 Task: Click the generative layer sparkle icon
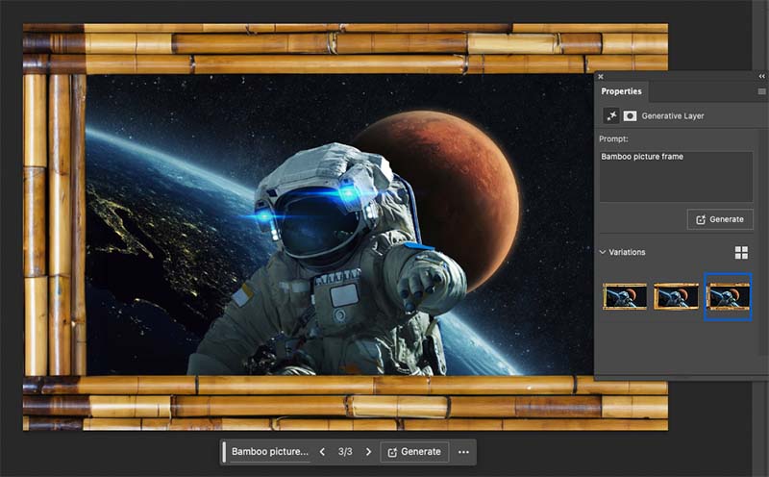pyautogui.click(x=611, y=115)
